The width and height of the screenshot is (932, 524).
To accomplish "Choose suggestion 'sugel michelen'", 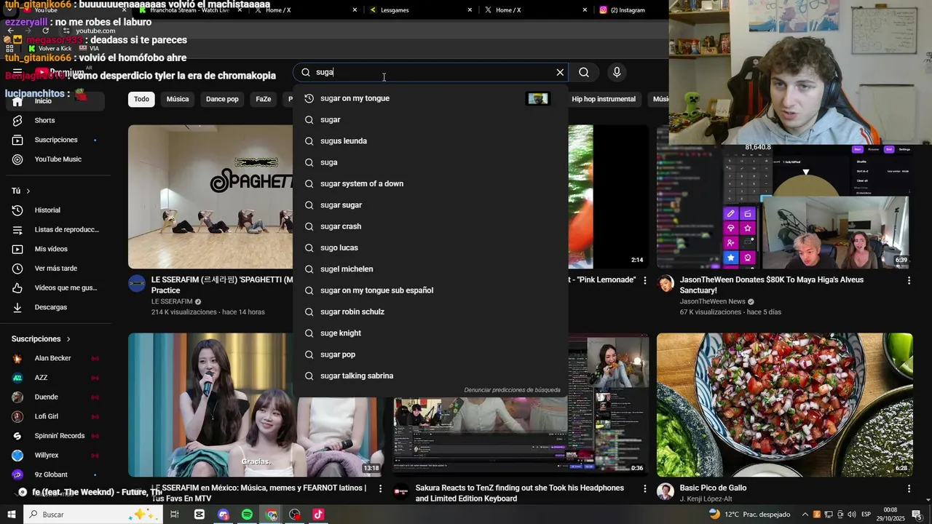I will pyautogui.click(x=430, y=269).
